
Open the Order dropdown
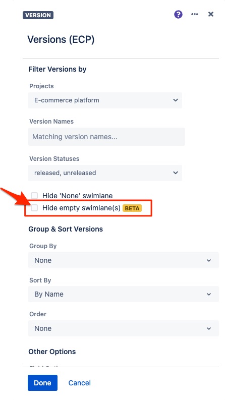pyautogui.click(x=124, y=328)
